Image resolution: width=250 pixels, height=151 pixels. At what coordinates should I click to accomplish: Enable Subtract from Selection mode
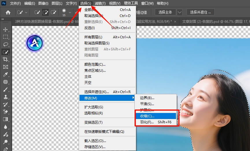pos(53,12)
